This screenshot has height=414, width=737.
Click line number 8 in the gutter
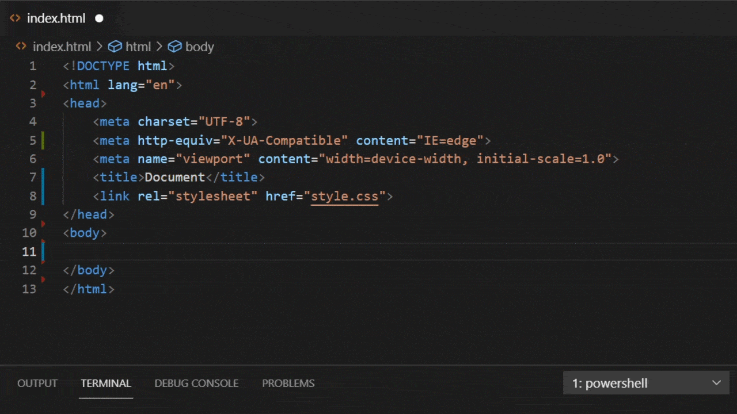32,196
